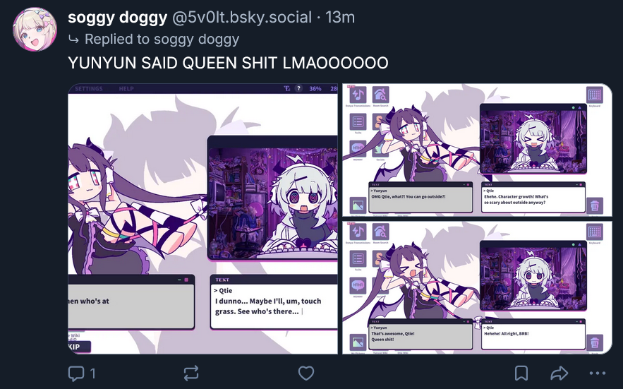The image size is (623, 389).
Task: Open the large left Qtie touch grass image
Action: click(203, 219)
